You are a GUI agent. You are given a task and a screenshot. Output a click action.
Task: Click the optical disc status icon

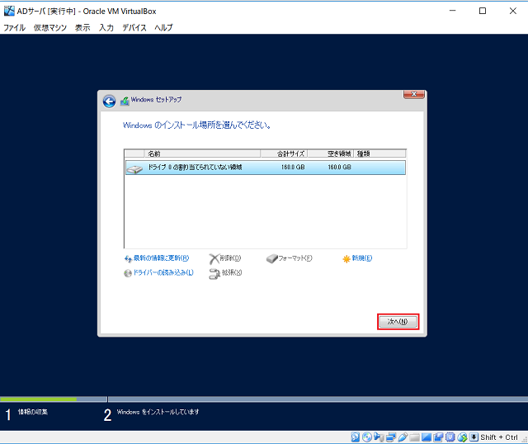(367, 437)
